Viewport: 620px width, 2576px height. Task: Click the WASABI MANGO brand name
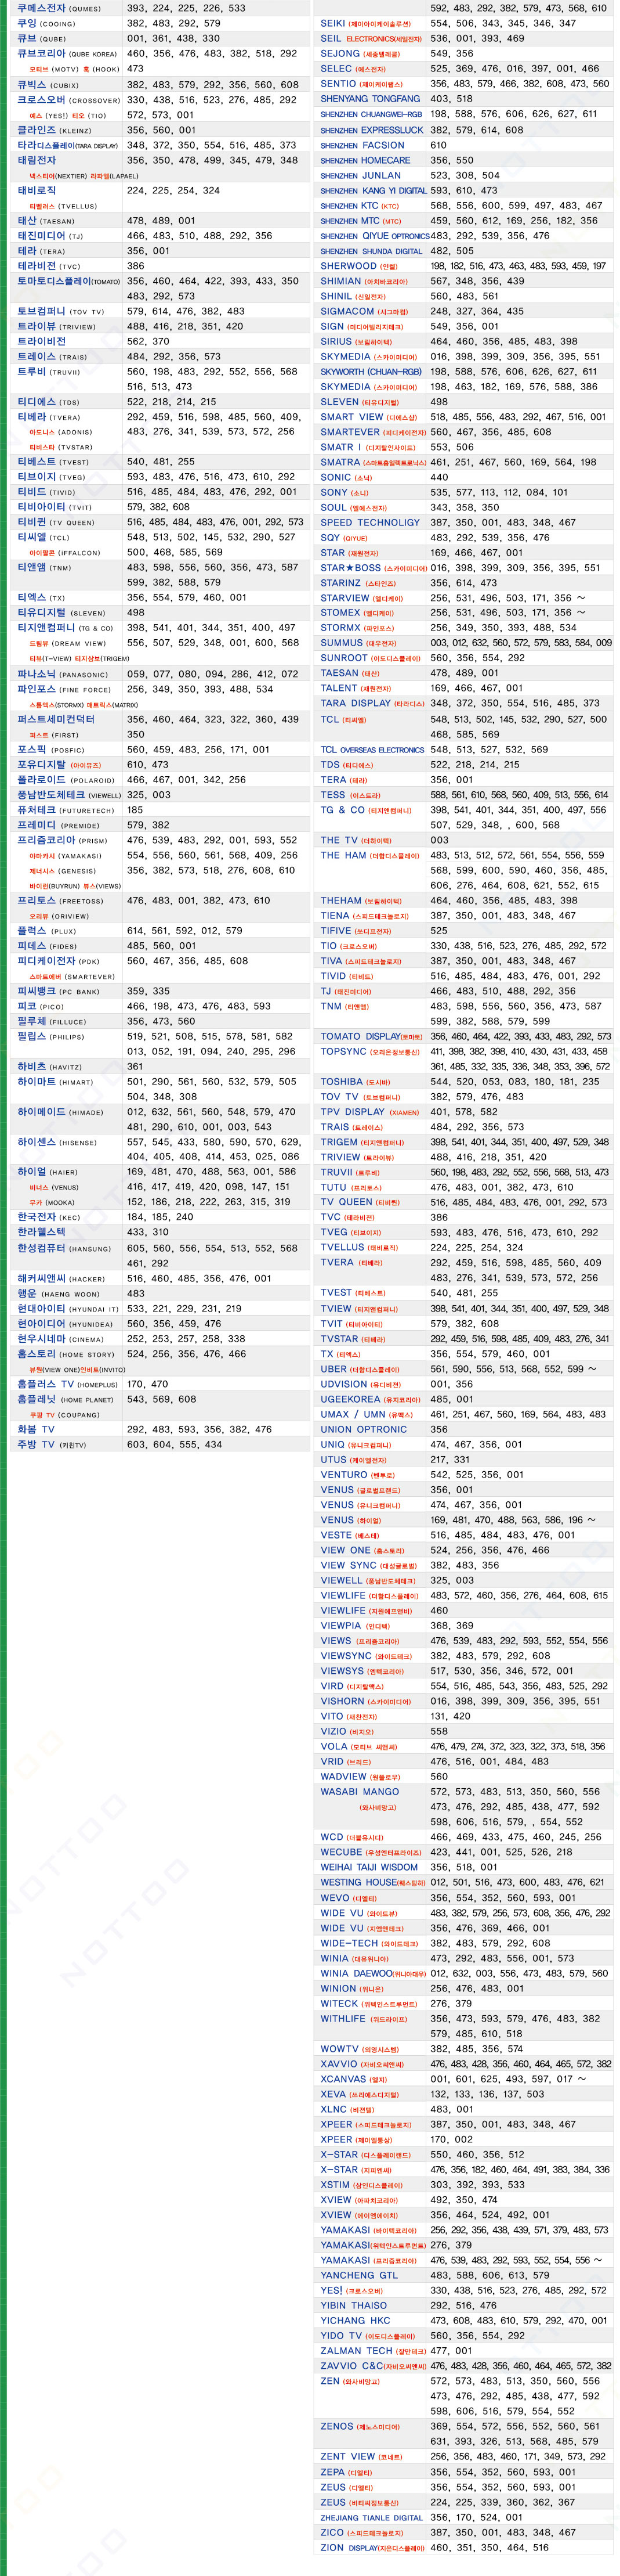pyautogui.click(x=360, y=1792)
